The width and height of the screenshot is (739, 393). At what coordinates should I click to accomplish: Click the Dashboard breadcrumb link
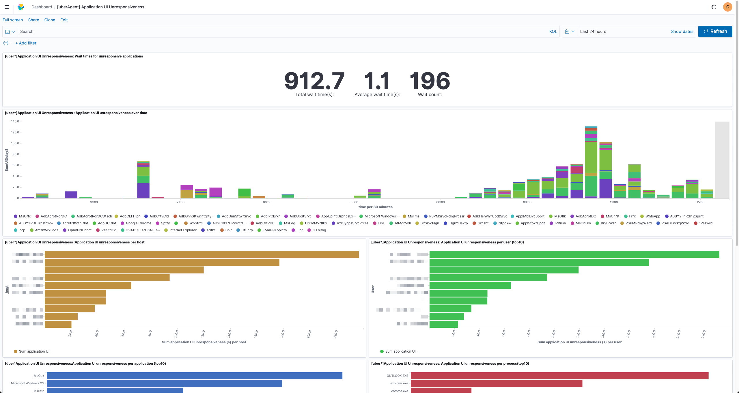(x=42, y=7)
